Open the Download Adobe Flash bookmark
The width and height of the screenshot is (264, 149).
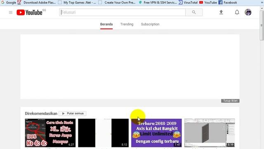tap(37, 2)
